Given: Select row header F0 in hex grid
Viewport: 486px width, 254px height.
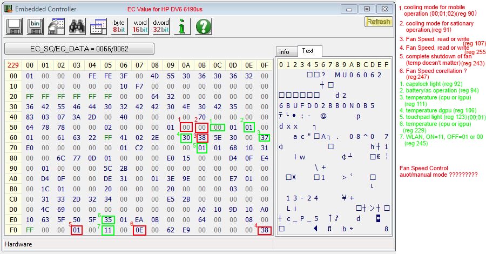Looking at the screenshot, I should [13, 230].
